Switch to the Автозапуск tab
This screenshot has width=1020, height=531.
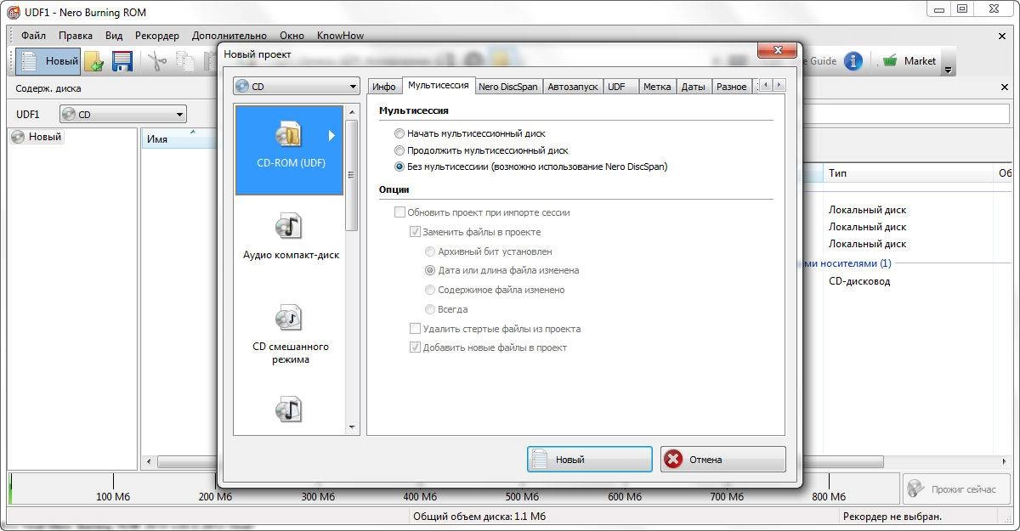point(572,87)
